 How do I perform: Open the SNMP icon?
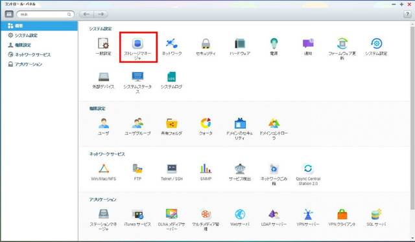(206, 168)
